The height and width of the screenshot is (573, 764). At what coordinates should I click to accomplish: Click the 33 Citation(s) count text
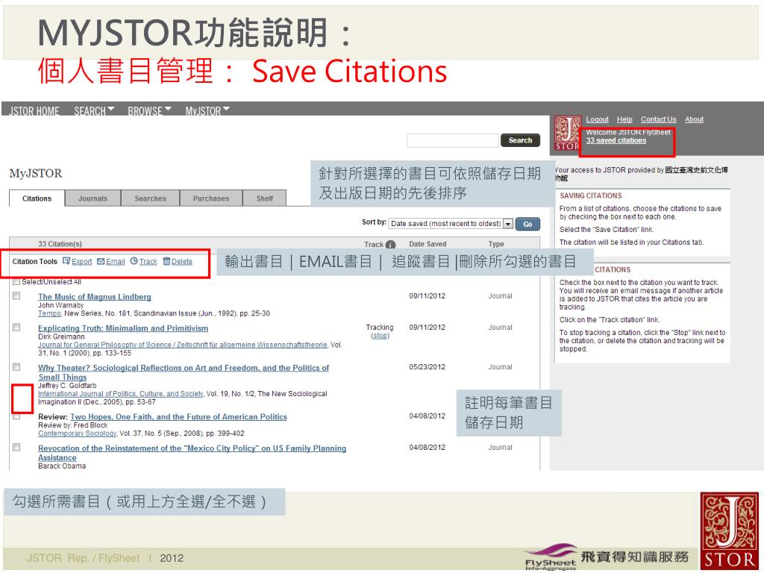point(60,244)
